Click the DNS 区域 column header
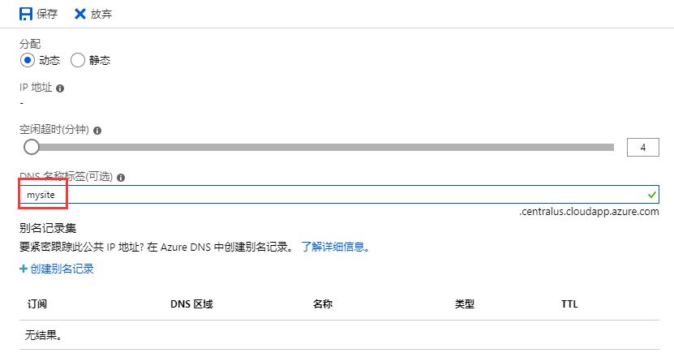This screenshot has width=674, height=353. (191, 304)
